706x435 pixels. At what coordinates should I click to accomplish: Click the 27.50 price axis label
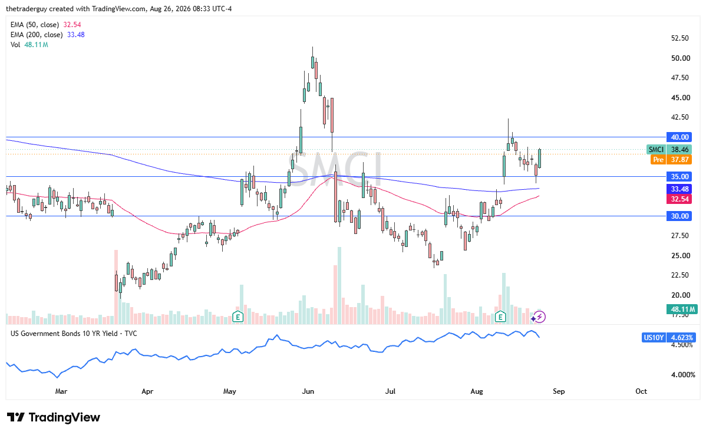pyautogui.click(x=680, y=236)
